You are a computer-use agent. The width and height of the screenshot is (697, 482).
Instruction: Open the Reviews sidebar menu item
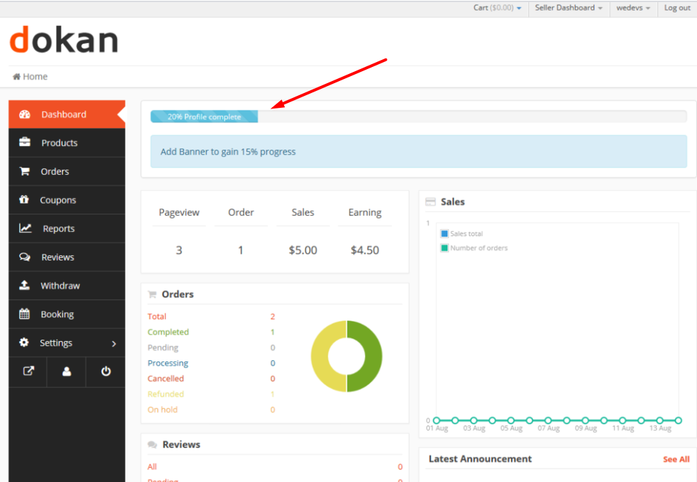tap(67, 257)
